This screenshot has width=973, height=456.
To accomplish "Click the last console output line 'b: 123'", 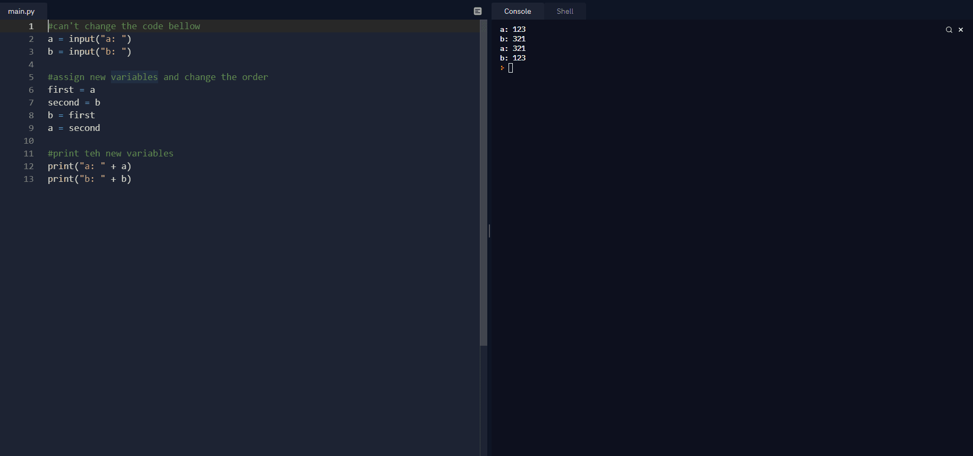I will click(x=513, y=58).
